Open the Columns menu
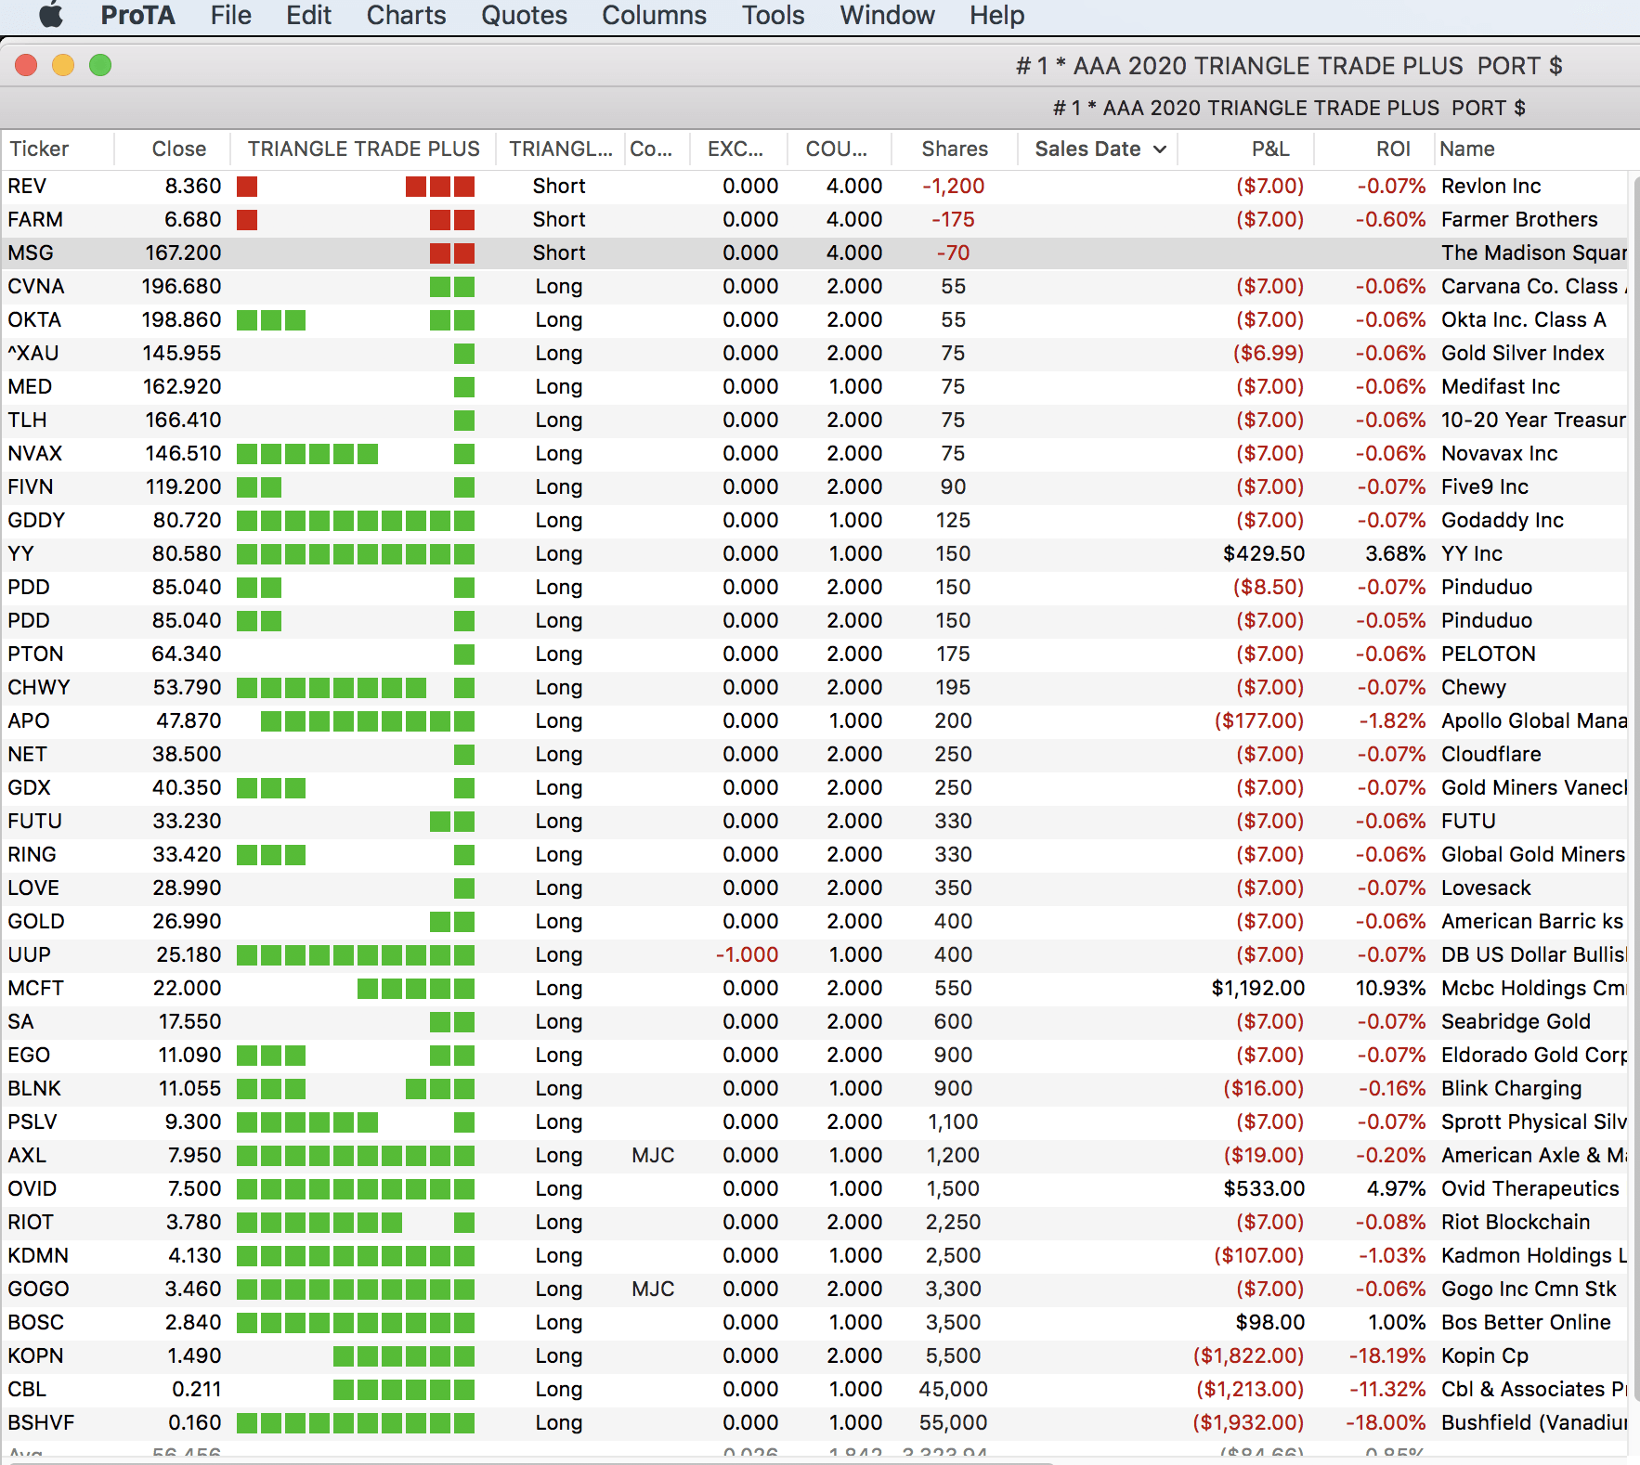The image size is (1640, 1465). pyautogui.click(x=654, y=15)
